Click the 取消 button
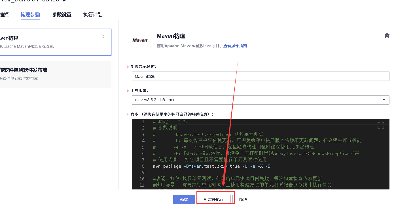This screenshot has height=205, width=394. pos(243,199)
